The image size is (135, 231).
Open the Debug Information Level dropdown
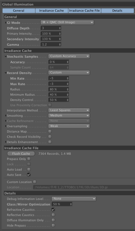point(74,199)
